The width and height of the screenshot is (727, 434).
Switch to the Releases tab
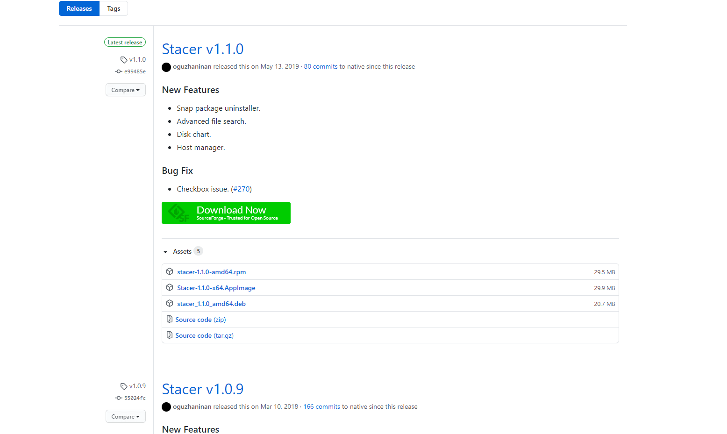pyautogui.click(x=79, y=8)
